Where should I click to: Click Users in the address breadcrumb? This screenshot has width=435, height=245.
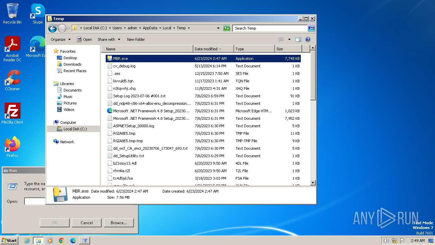[x=117, y=28]
